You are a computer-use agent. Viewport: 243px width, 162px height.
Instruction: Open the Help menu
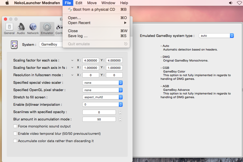click(x=124, y=3)
